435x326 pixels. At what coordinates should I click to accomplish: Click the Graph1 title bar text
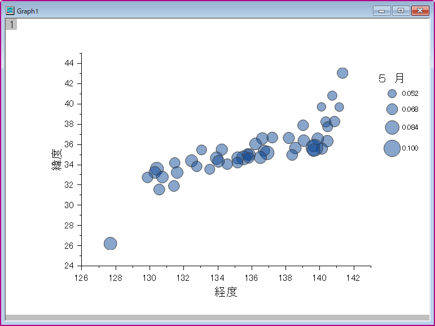point(28,11)
